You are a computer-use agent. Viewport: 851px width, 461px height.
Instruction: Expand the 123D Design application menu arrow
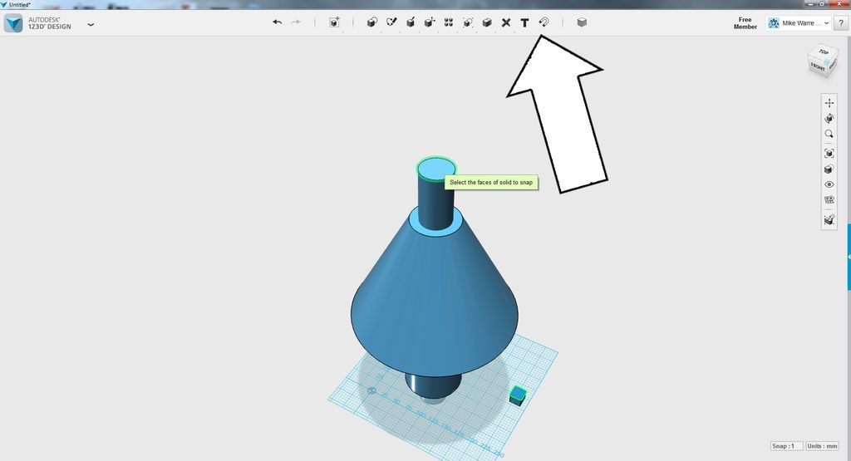point(91,24)
